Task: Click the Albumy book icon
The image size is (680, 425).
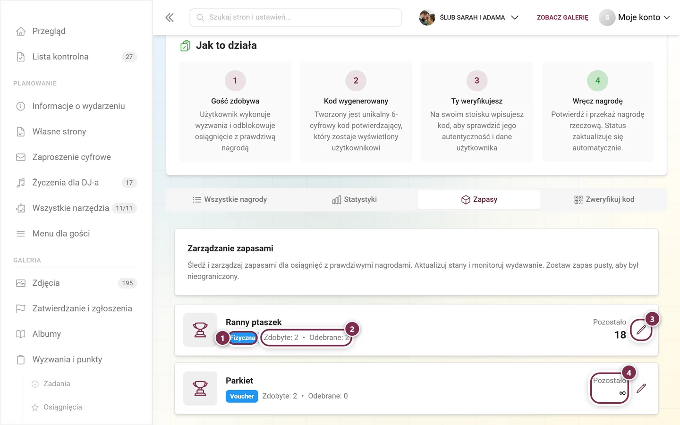Action: (x=21, y=334)
